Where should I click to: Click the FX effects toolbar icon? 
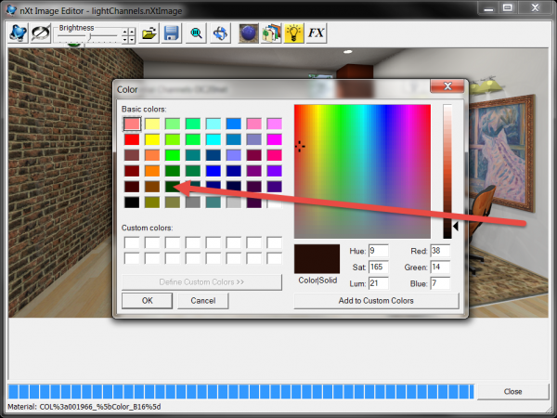click(317, 33)
